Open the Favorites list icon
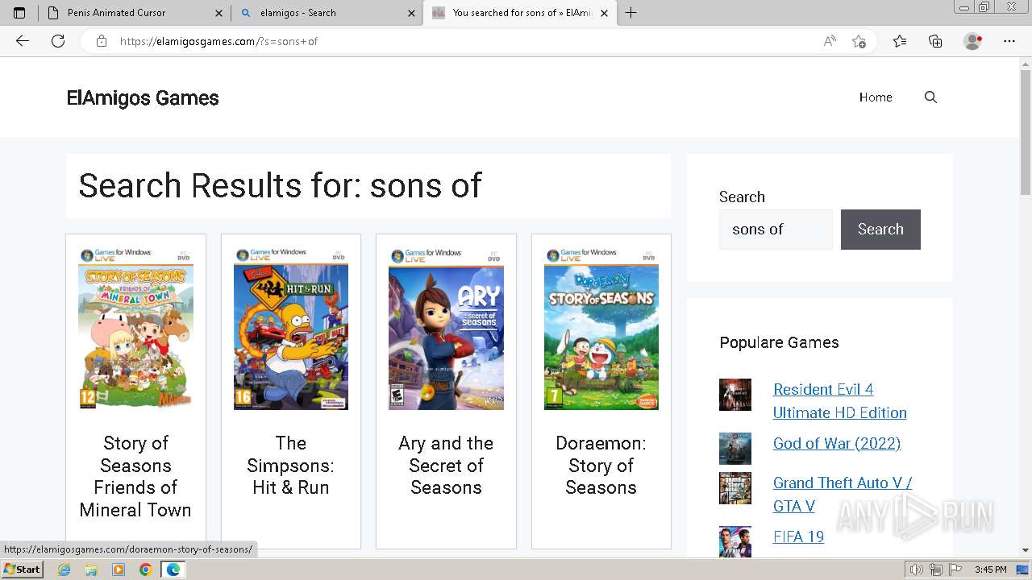The image size is (1032, 580). click(900, 41)
